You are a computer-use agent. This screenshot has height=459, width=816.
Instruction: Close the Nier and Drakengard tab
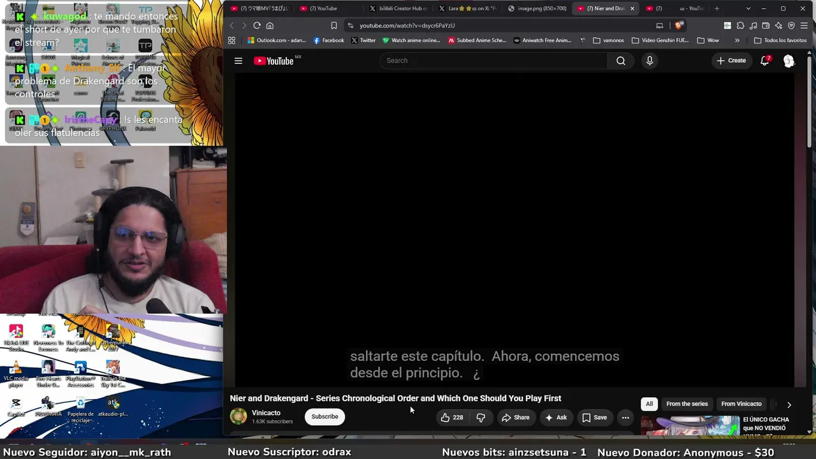[x=632, y=8]
